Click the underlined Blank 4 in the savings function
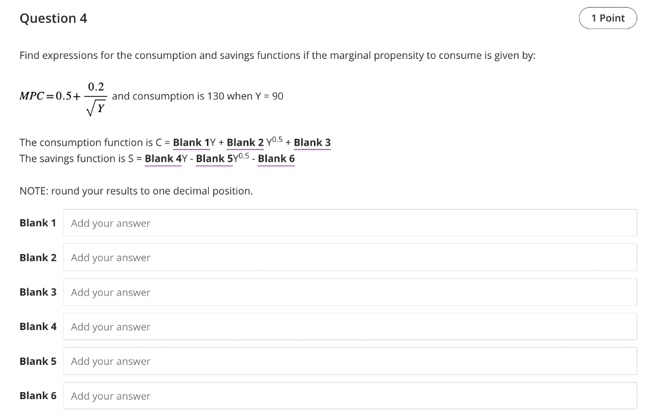Image resolution: width=648 pixels, height=420 pixels. [x=163, y=158]
